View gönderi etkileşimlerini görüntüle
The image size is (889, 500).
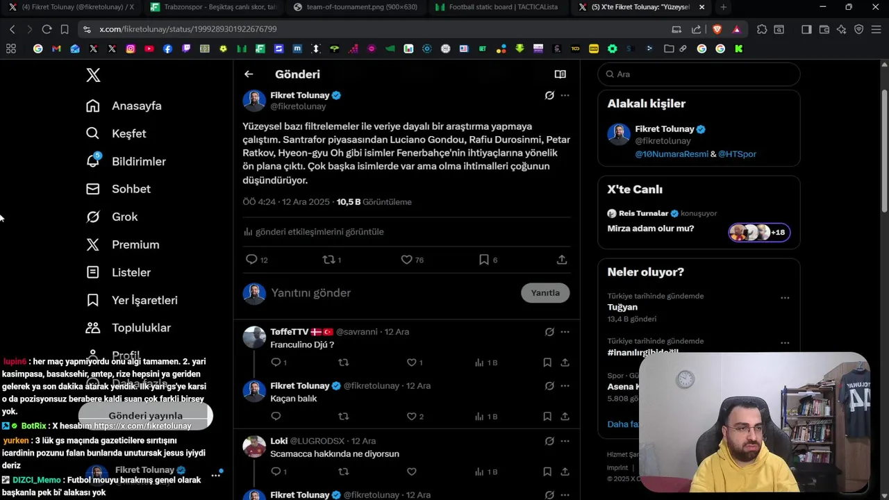coord(314,232)
